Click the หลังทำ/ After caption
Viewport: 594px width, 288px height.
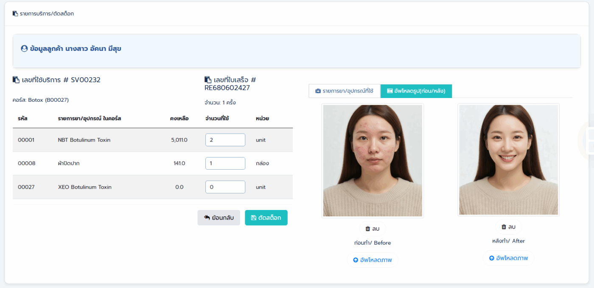(x=509, y=241)
